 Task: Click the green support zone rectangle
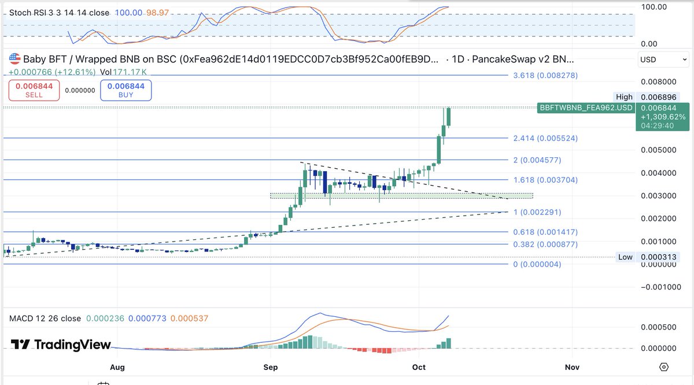click(x=401, y=196)
